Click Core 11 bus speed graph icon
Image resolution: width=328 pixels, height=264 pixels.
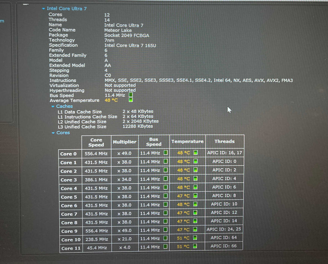click(165, 247)
